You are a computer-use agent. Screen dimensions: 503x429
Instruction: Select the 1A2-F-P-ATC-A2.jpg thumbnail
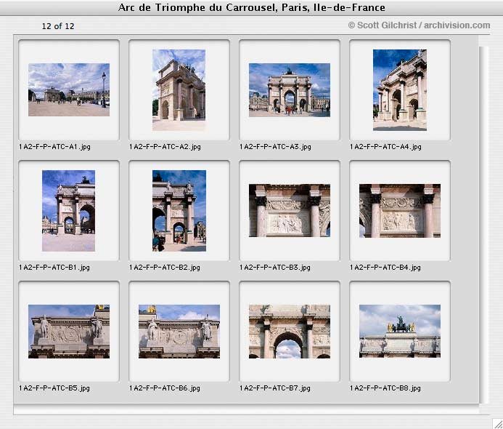[x=179, y=89]
